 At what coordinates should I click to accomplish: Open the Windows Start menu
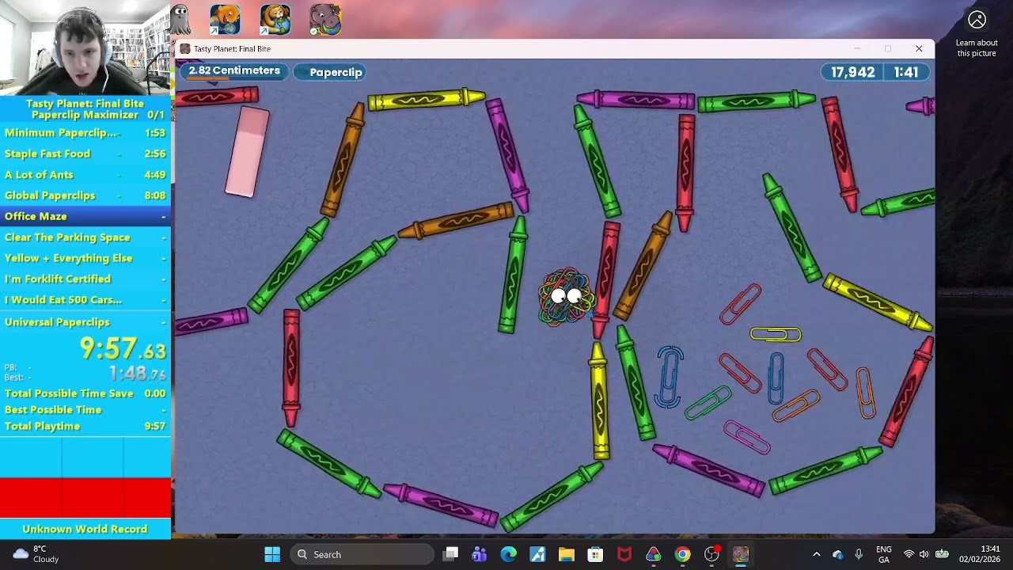tap(272, 554)
